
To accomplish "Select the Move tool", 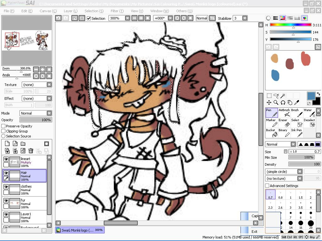I will click(269, 103).
